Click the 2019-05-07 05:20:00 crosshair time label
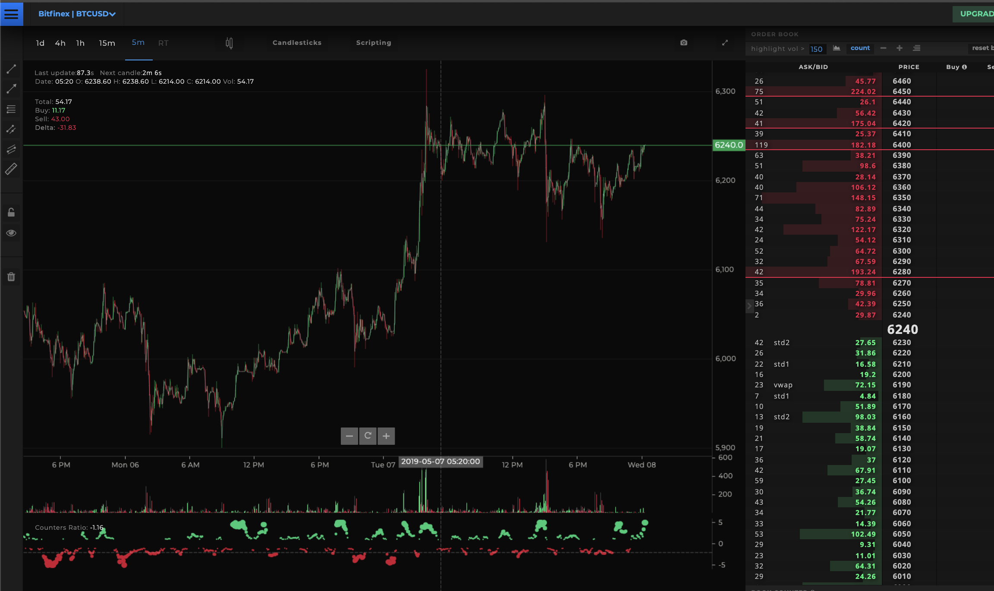Viewport: 994px width, 591px height. [440, 462]
